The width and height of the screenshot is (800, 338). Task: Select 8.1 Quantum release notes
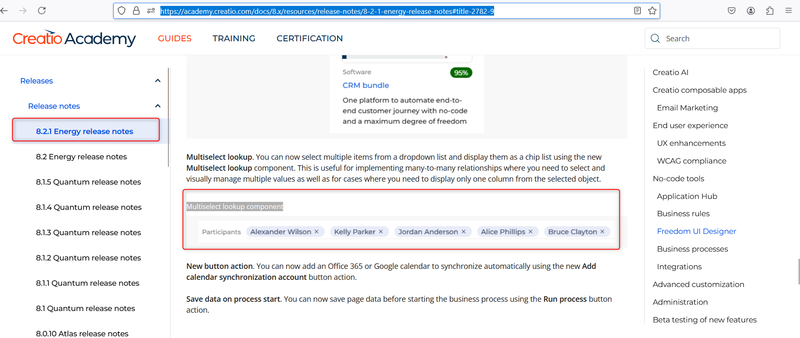pyautogui.click(x=86, y=308)
